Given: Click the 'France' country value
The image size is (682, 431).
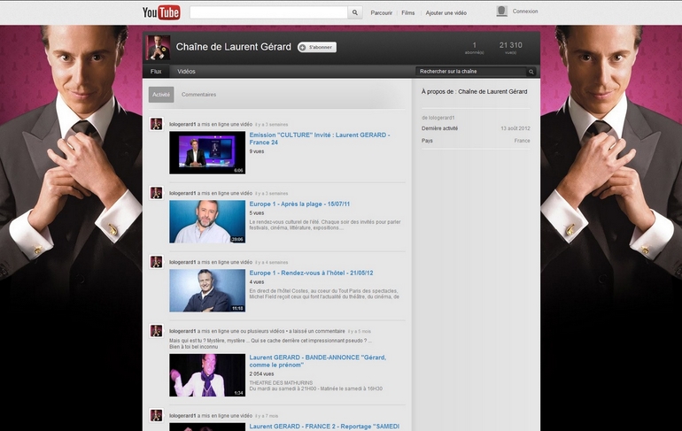Looking at the screenshot, I should (x=522, y=141).
